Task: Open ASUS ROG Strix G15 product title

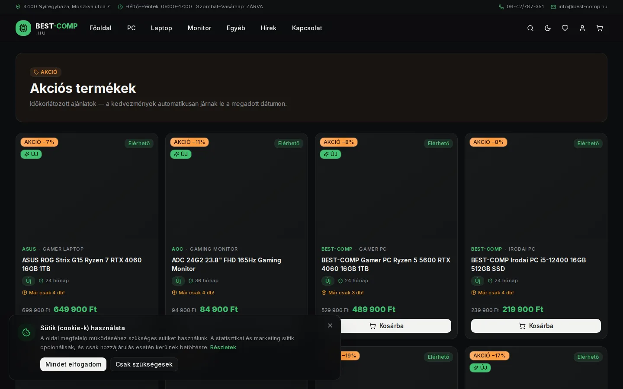Action: tap(82, 265)
